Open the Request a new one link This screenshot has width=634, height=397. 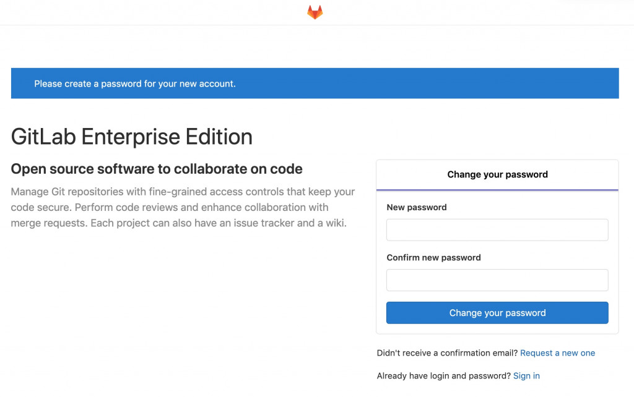[x=557, y=353]
